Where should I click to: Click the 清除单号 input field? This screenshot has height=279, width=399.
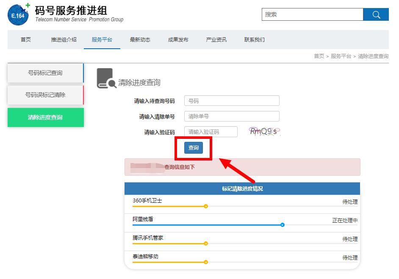click(x=231, y=116)
